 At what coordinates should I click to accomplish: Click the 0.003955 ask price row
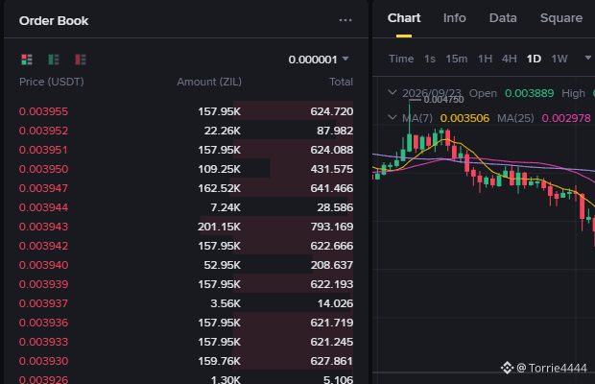tap(186, 111)
